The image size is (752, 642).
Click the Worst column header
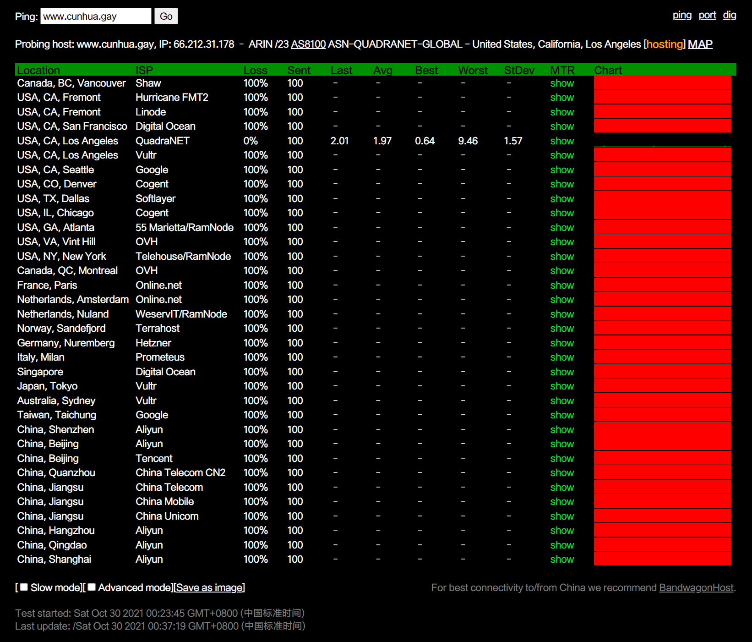[473, 70]
